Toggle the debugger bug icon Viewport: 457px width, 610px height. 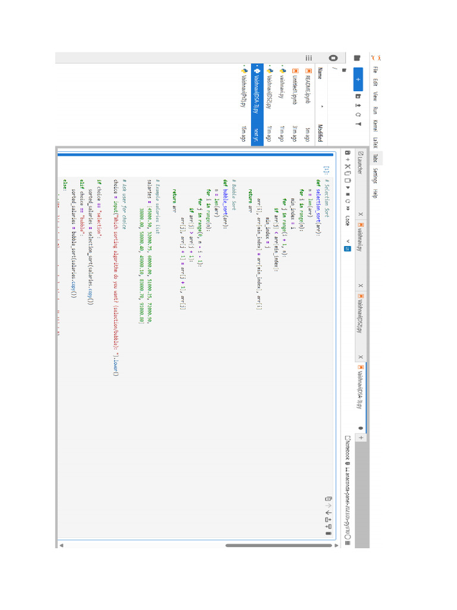[348, 463]
